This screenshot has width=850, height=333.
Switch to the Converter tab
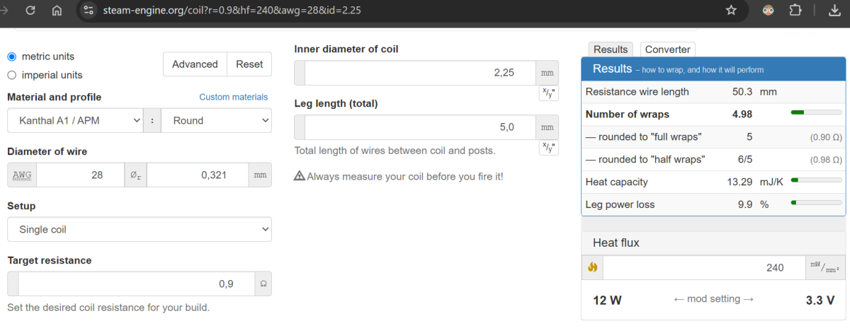tap(667, 49)
